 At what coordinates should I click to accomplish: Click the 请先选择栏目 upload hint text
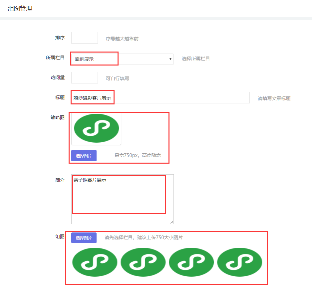pyautogui.click(x=144, y=237)
